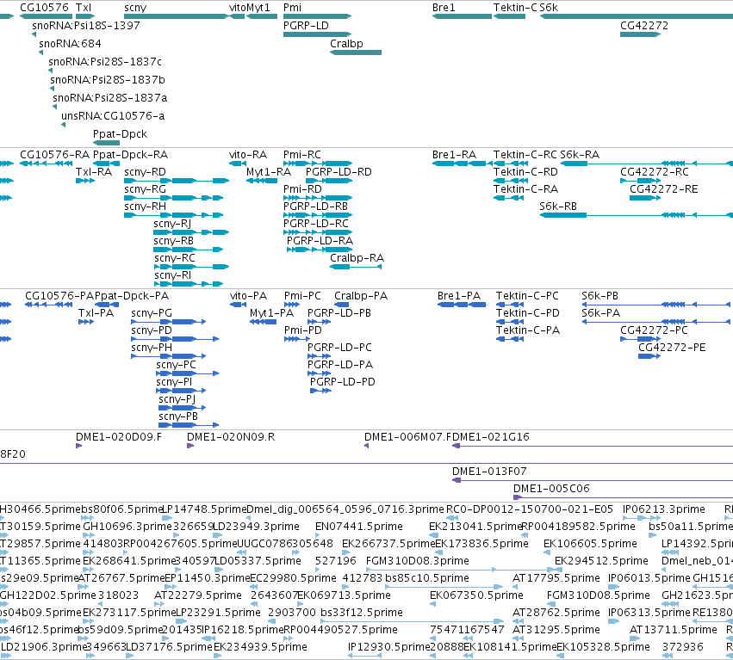This screenshot has width=733, height=660.
Task: Select the scny-RI transcript label
Action: (x=173, y=275)
